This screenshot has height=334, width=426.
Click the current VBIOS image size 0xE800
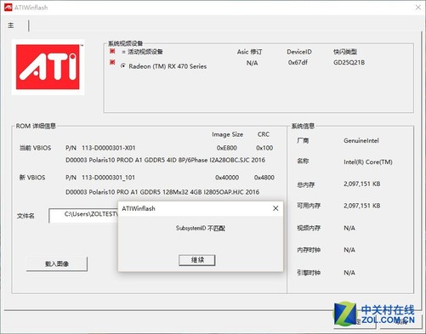point(227,148)
